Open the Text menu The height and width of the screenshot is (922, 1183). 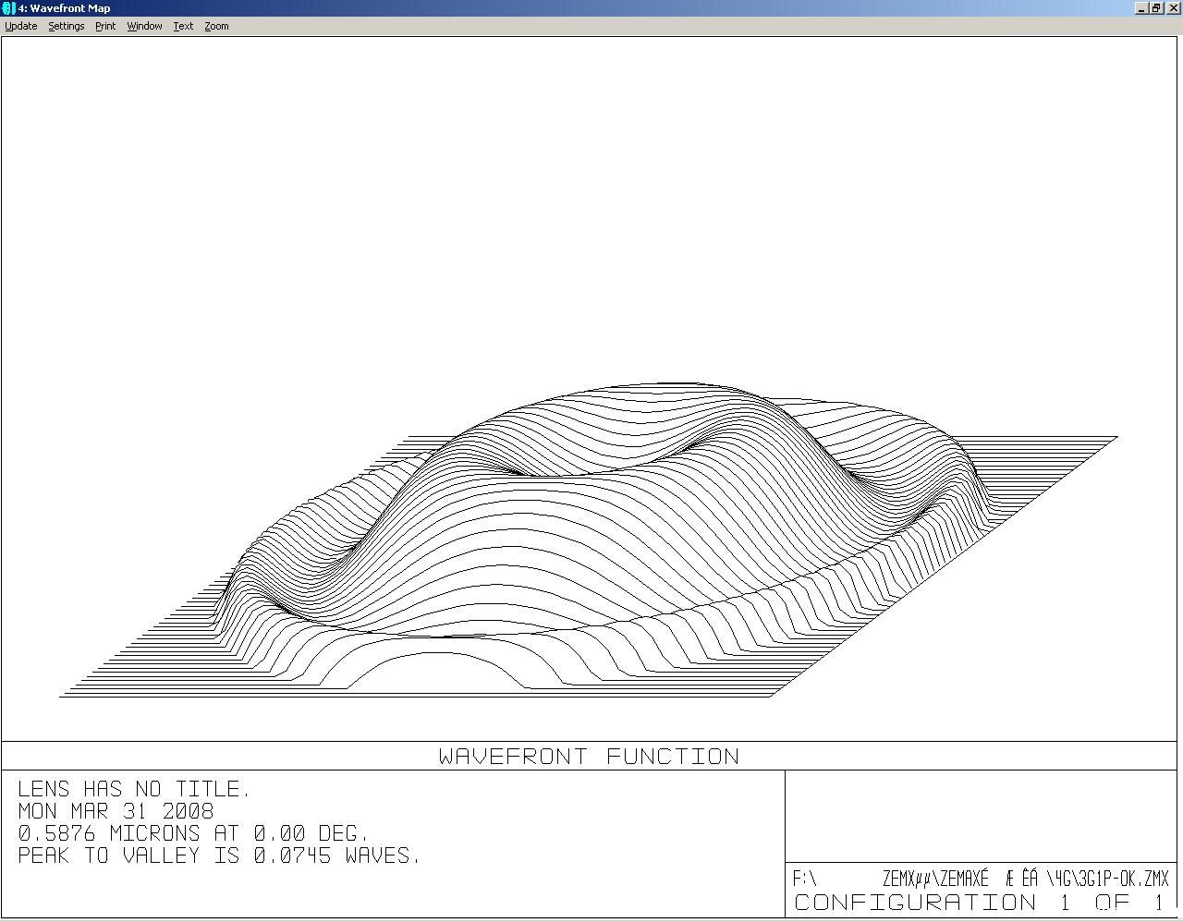point(183,26)
